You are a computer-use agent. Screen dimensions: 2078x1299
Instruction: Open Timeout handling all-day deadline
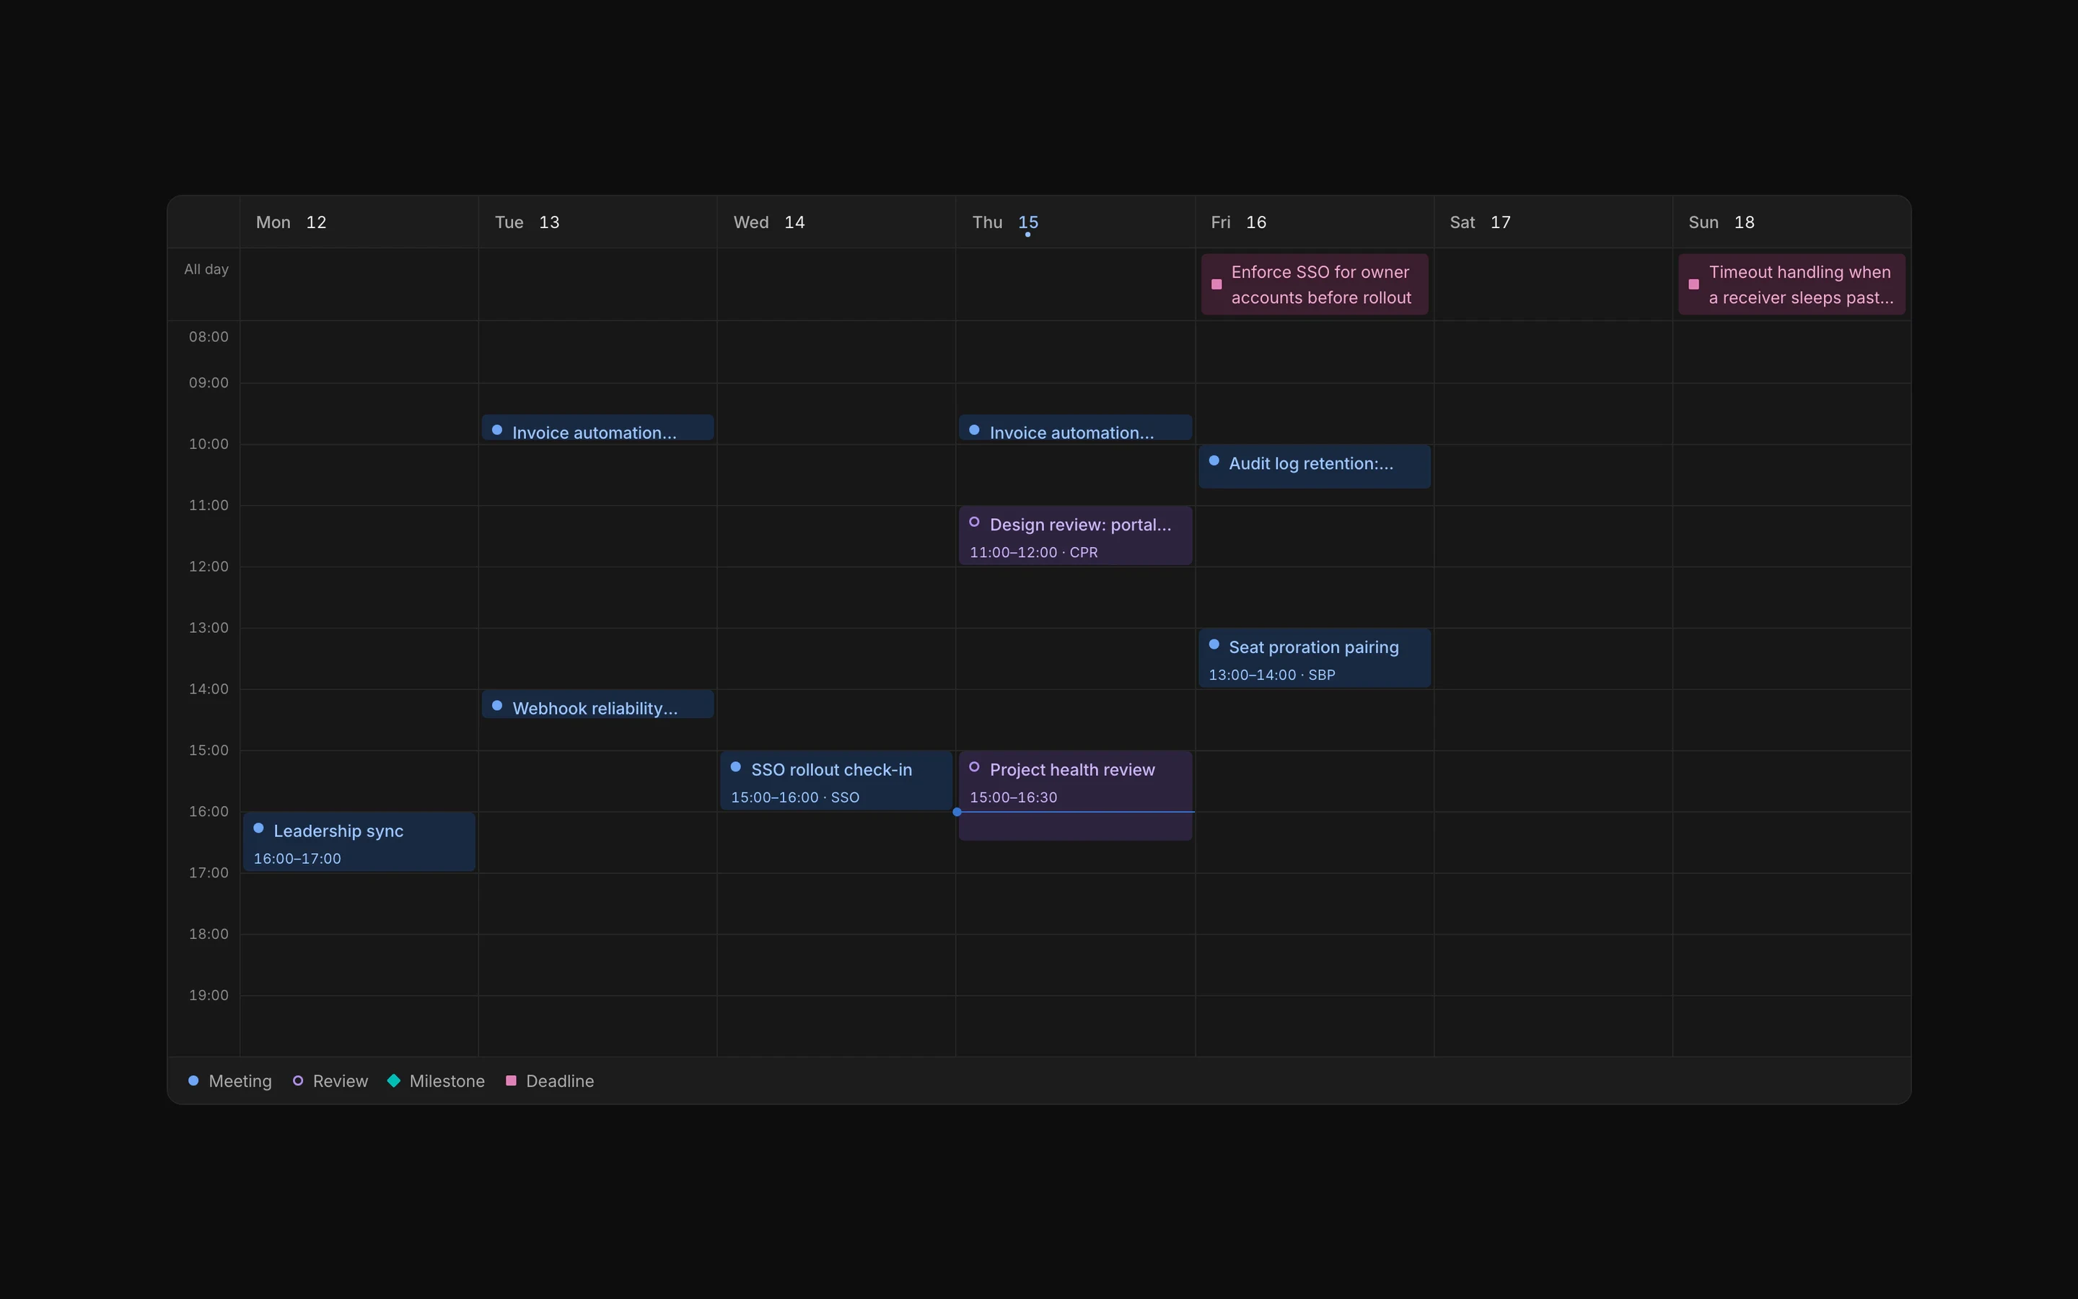(x=1792, y=284)
